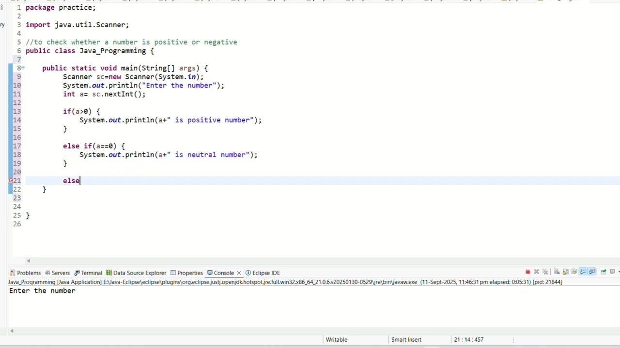The image size is (620, 348).
Task: Click the error marker on line 21
Action: pyautogui.click(x=11, y=181)
